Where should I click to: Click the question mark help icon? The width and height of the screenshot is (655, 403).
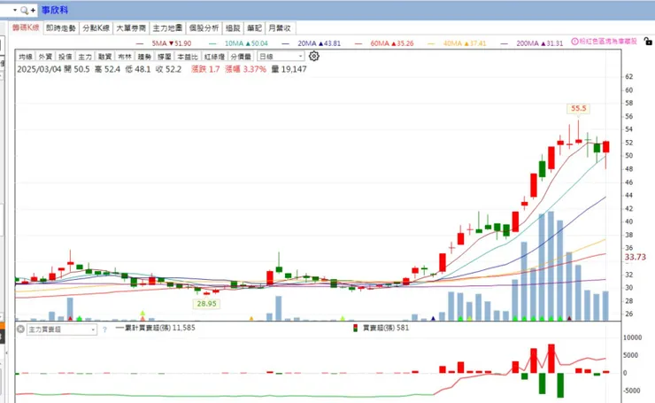[104, 329]
